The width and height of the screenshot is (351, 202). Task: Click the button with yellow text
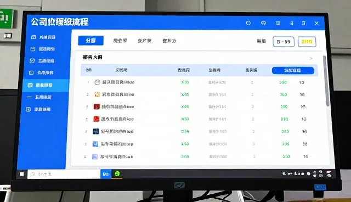pyautogui.click(x=307, y=42)
